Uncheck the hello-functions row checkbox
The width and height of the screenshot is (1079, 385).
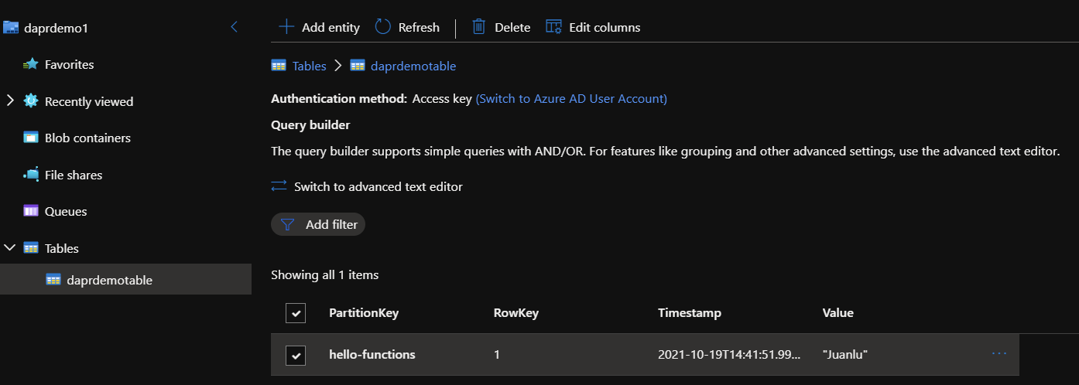296,355
